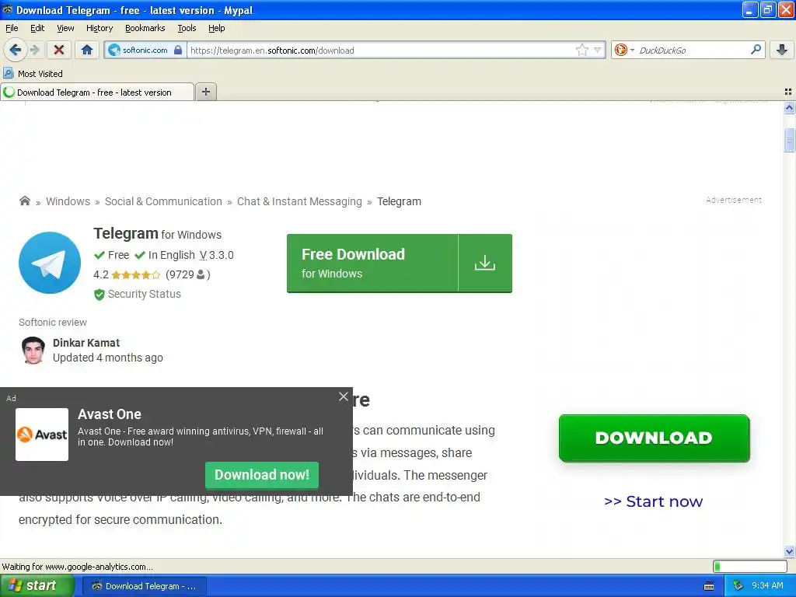Open the Tools menu
The width and height of the screenshot is (796, 597).
187,28
